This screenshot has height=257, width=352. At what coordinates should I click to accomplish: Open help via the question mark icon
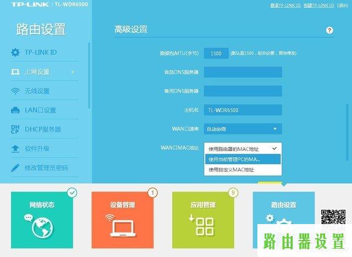[329, 30]
